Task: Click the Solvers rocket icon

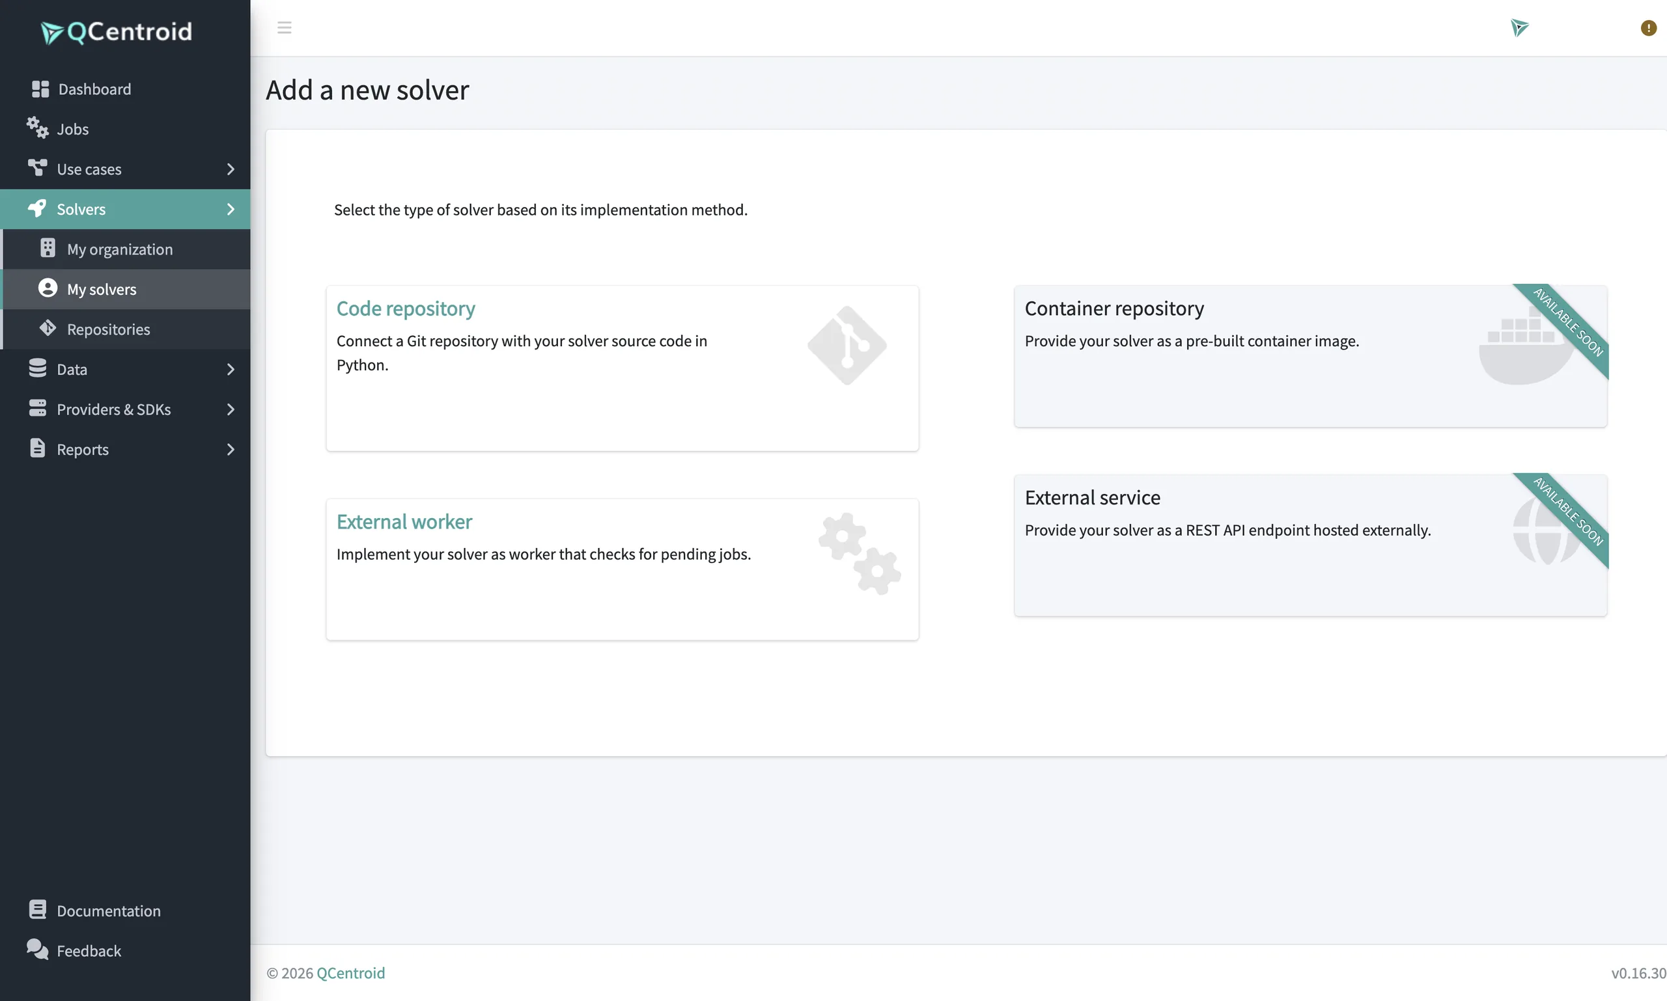Action: tap(38, 208)
